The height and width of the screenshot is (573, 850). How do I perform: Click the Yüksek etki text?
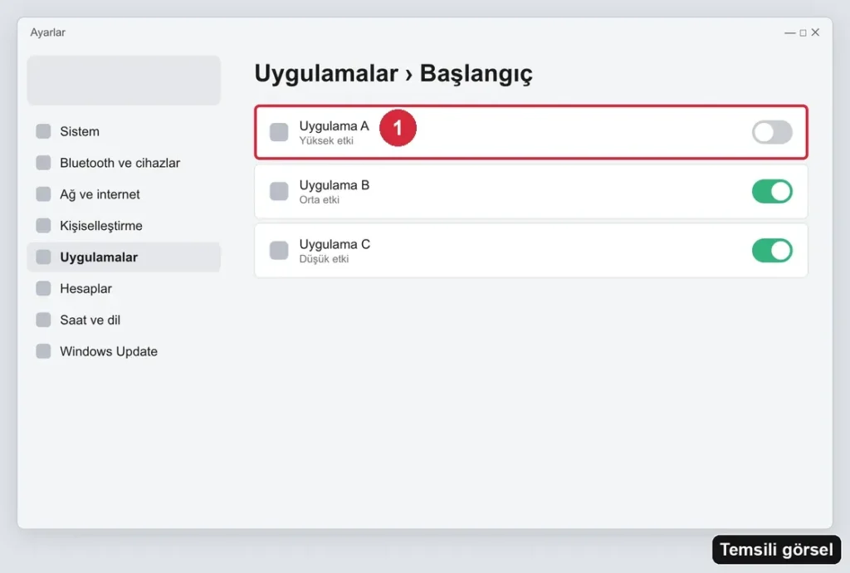tap(326, 141)
